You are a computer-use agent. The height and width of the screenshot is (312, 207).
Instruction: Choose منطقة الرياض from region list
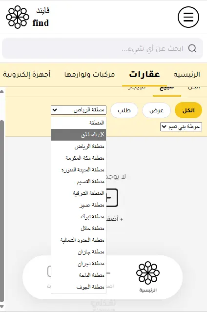tap(79, 146)
